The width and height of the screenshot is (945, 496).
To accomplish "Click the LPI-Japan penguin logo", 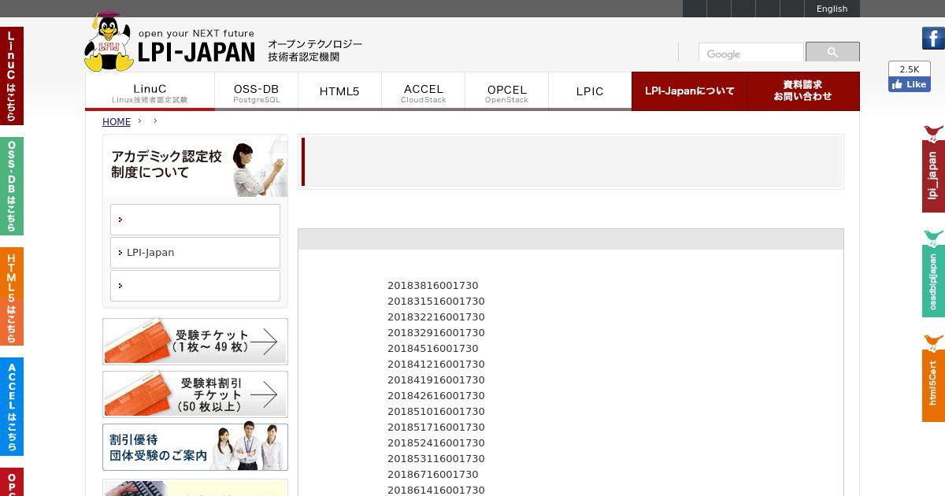I will 170,43.
